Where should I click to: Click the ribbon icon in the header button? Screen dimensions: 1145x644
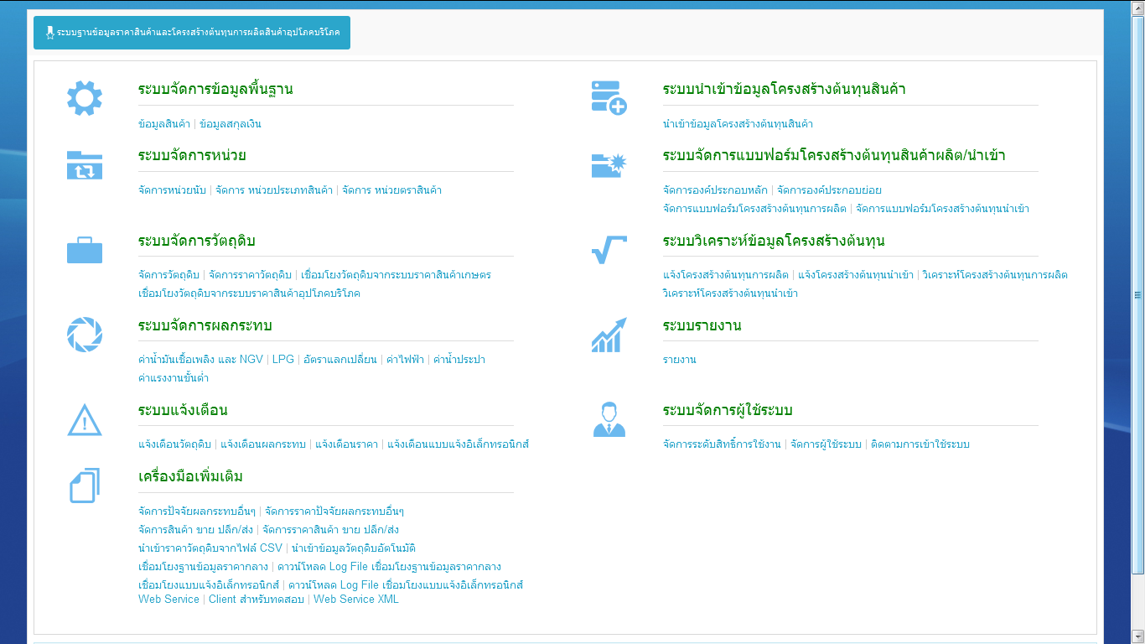[x=49, y=33]
